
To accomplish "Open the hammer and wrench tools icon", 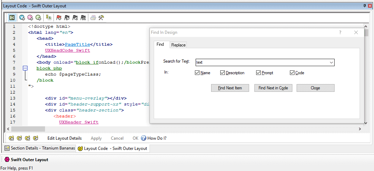I will 101,17.
